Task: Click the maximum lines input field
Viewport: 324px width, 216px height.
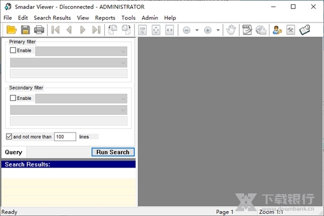Action: tap(65, 137)
